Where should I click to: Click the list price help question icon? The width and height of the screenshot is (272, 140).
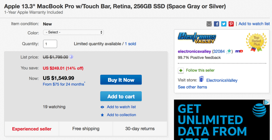click(x=71, y=57)
